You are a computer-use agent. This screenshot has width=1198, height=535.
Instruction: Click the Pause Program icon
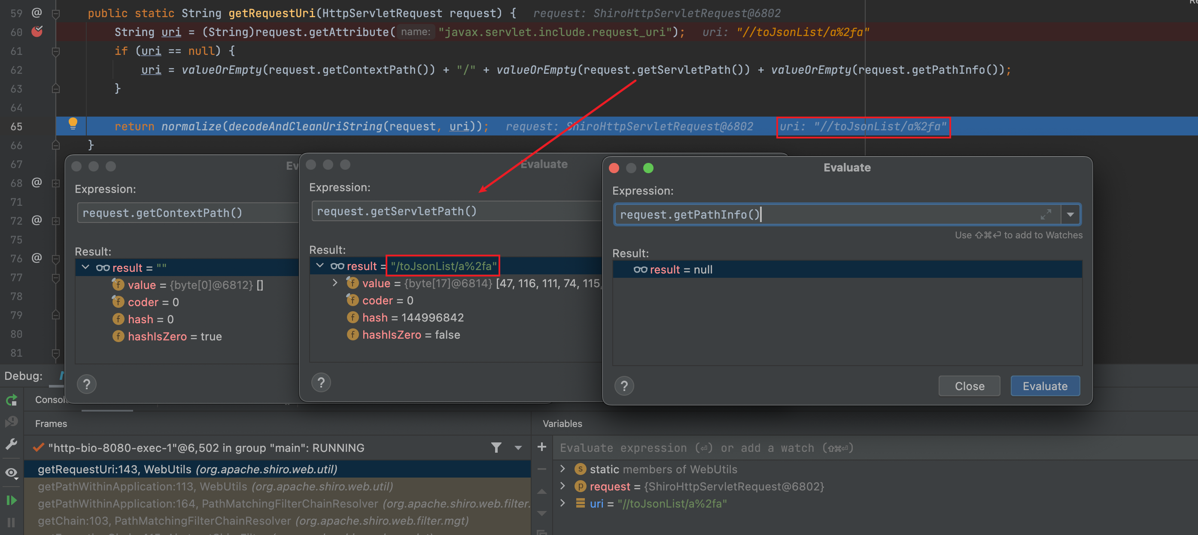[x=12, y=523]
